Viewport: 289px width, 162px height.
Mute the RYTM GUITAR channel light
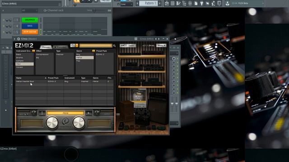click(x=3, y=32)
